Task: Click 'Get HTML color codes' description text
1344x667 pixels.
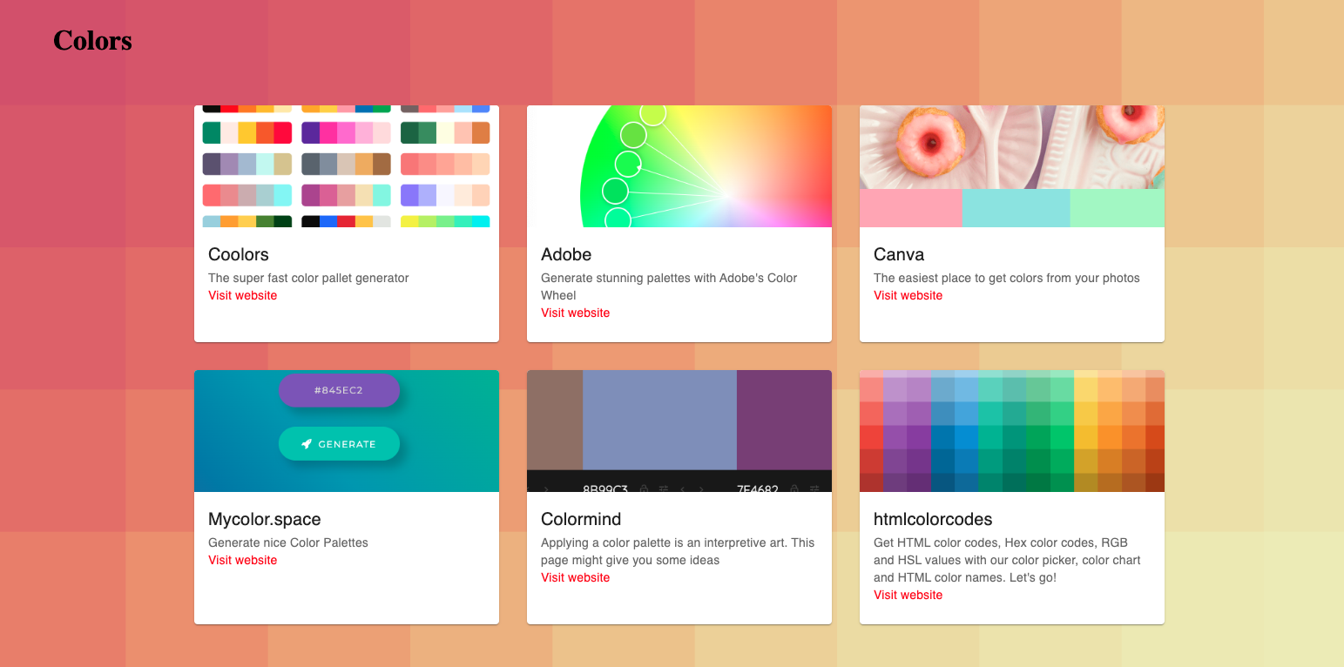Action: point(1007,560)
